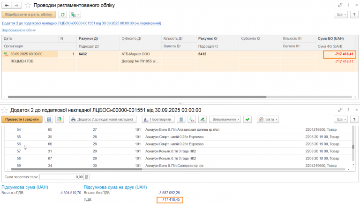Go forward with the right arrow button
360x204 pixels.
pyautogui.click(x=16, y=5)
